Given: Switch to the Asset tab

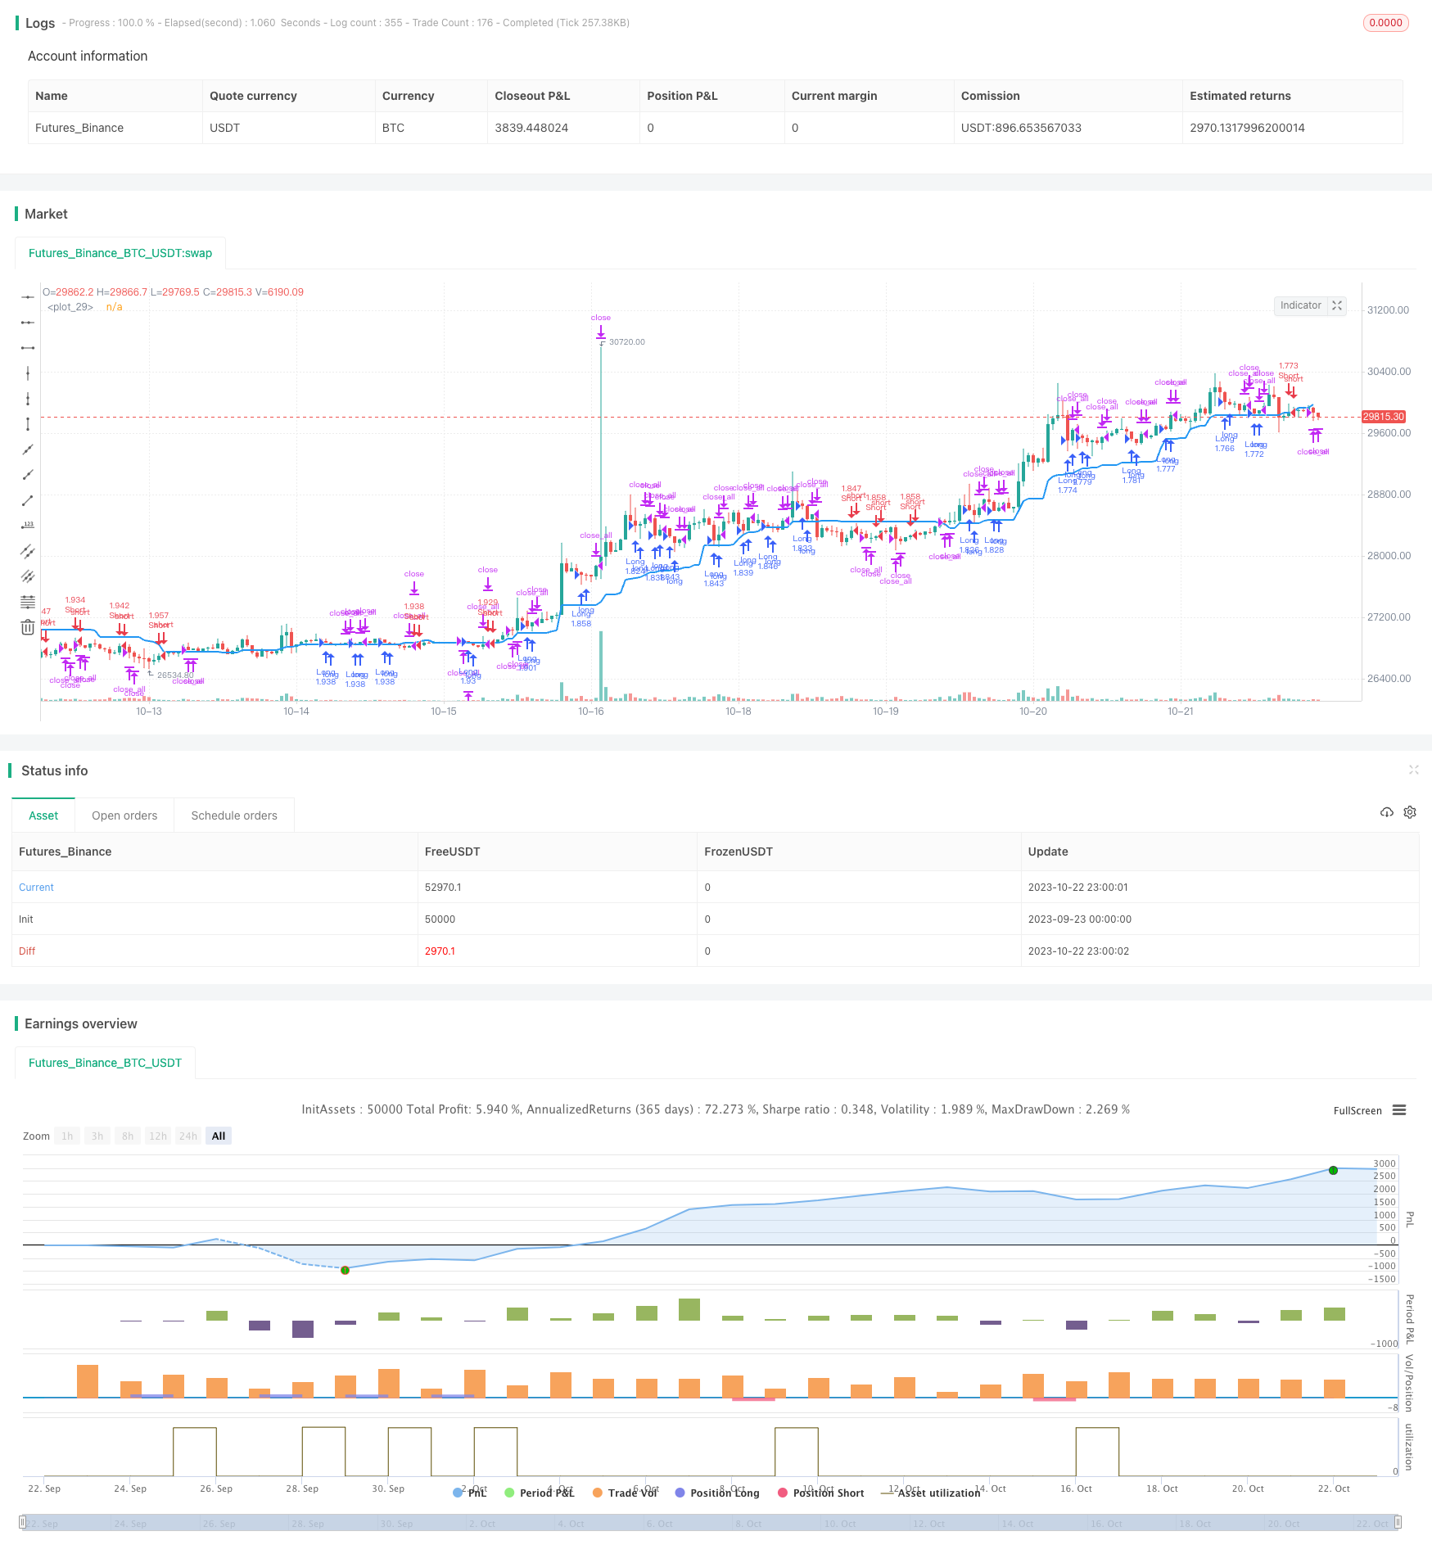Looking at the screenshot, I should tap(43, 815).
